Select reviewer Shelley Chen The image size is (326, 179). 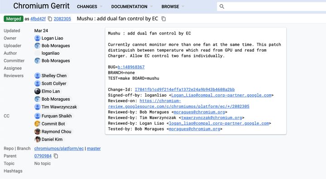pos(54,76)
